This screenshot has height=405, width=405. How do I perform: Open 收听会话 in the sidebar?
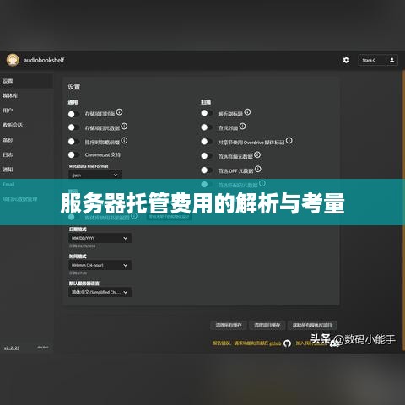(x=26, y=125)
